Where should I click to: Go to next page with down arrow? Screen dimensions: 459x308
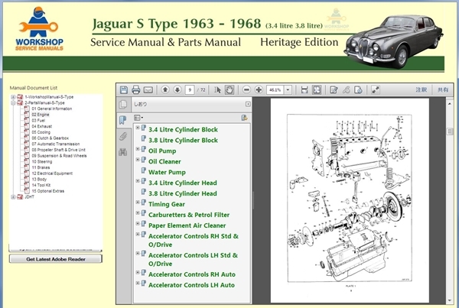click(177, 89)
